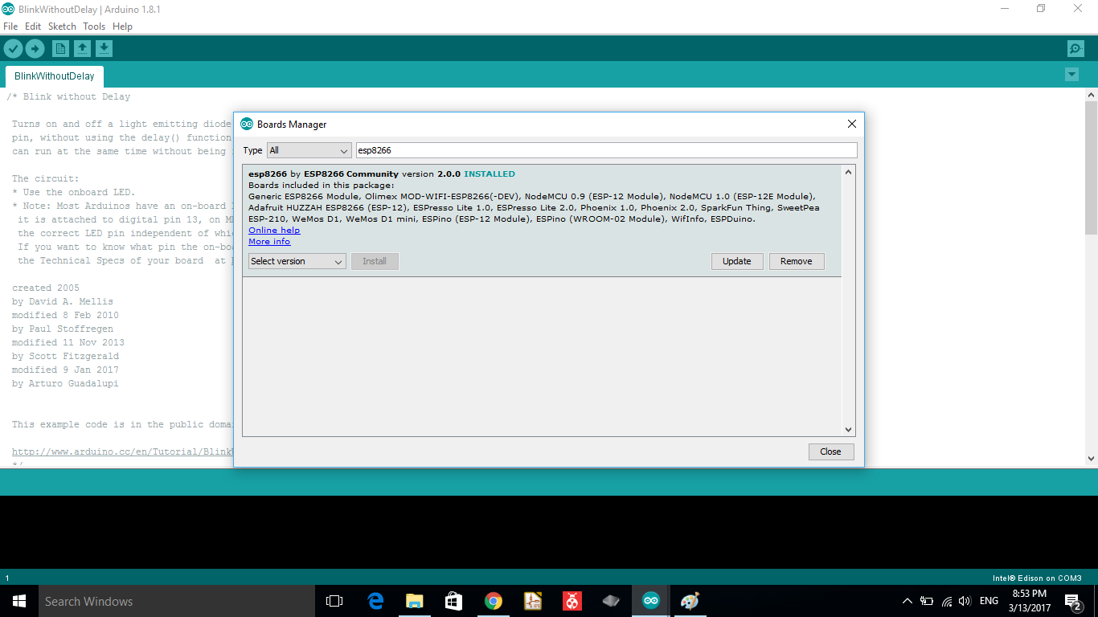Open the Serial Monitor icon
The image size is (1098, 617).
[1075, 49]
